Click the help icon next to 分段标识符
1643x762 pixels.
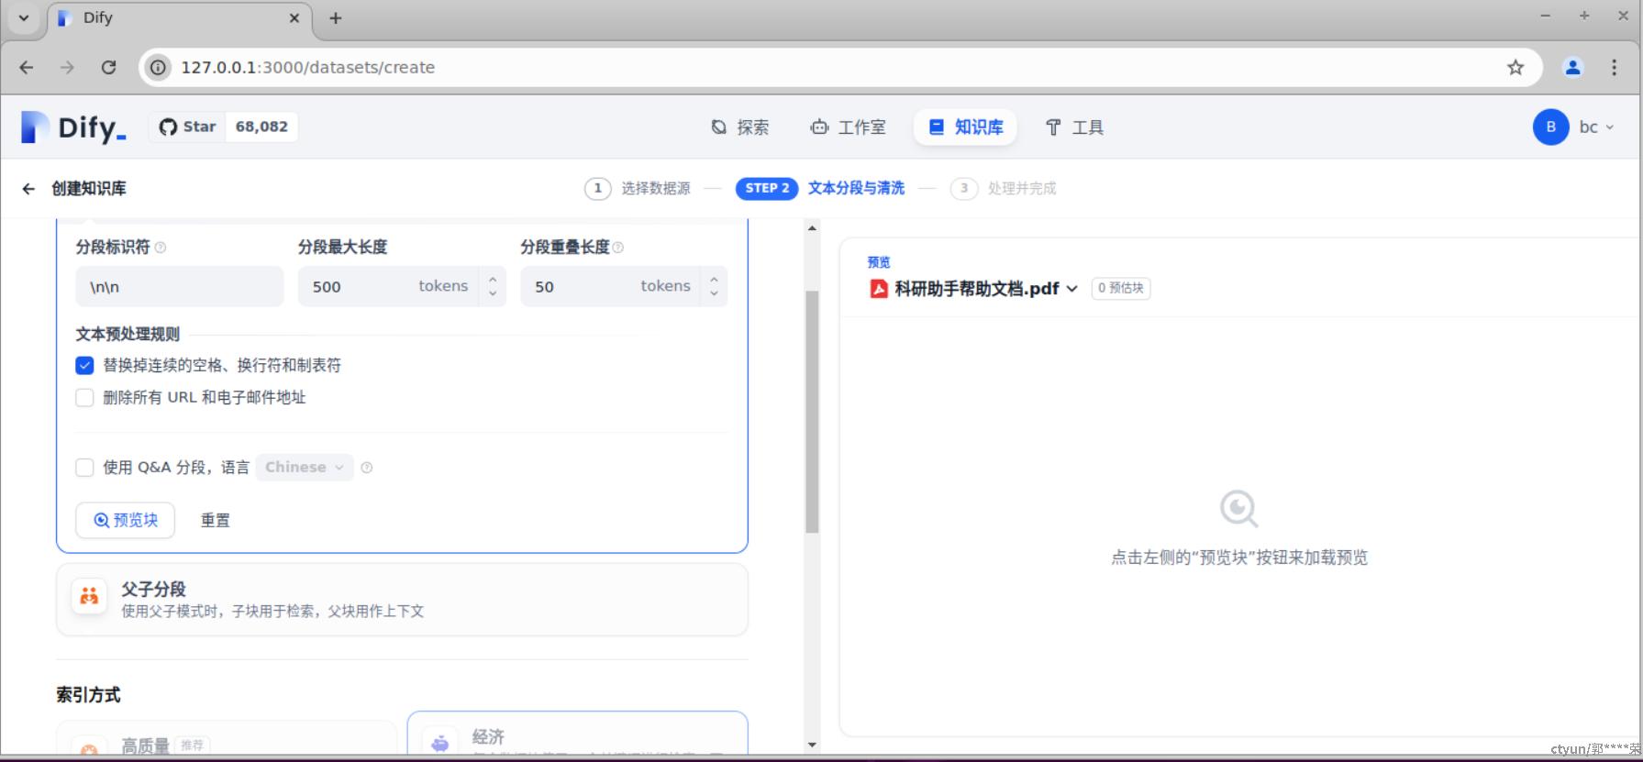(161, 248)
